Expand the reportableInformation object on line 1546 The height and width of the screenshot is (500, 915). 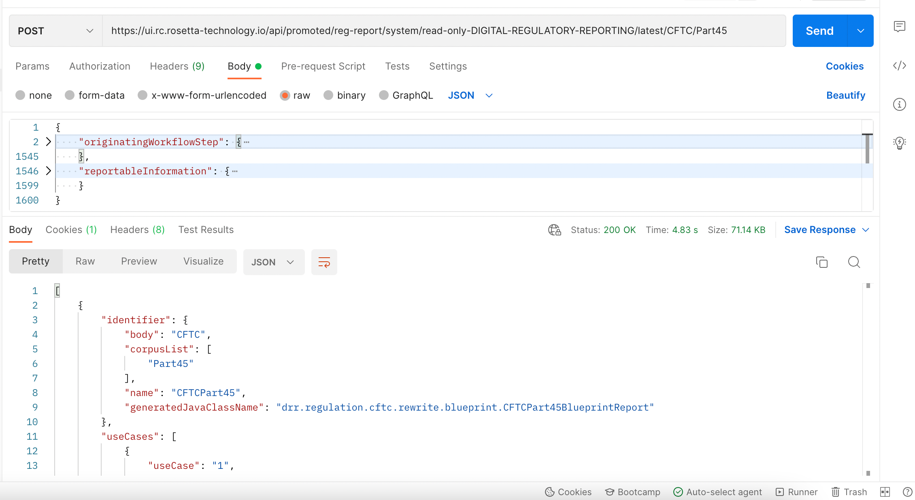tap(48, 171)
